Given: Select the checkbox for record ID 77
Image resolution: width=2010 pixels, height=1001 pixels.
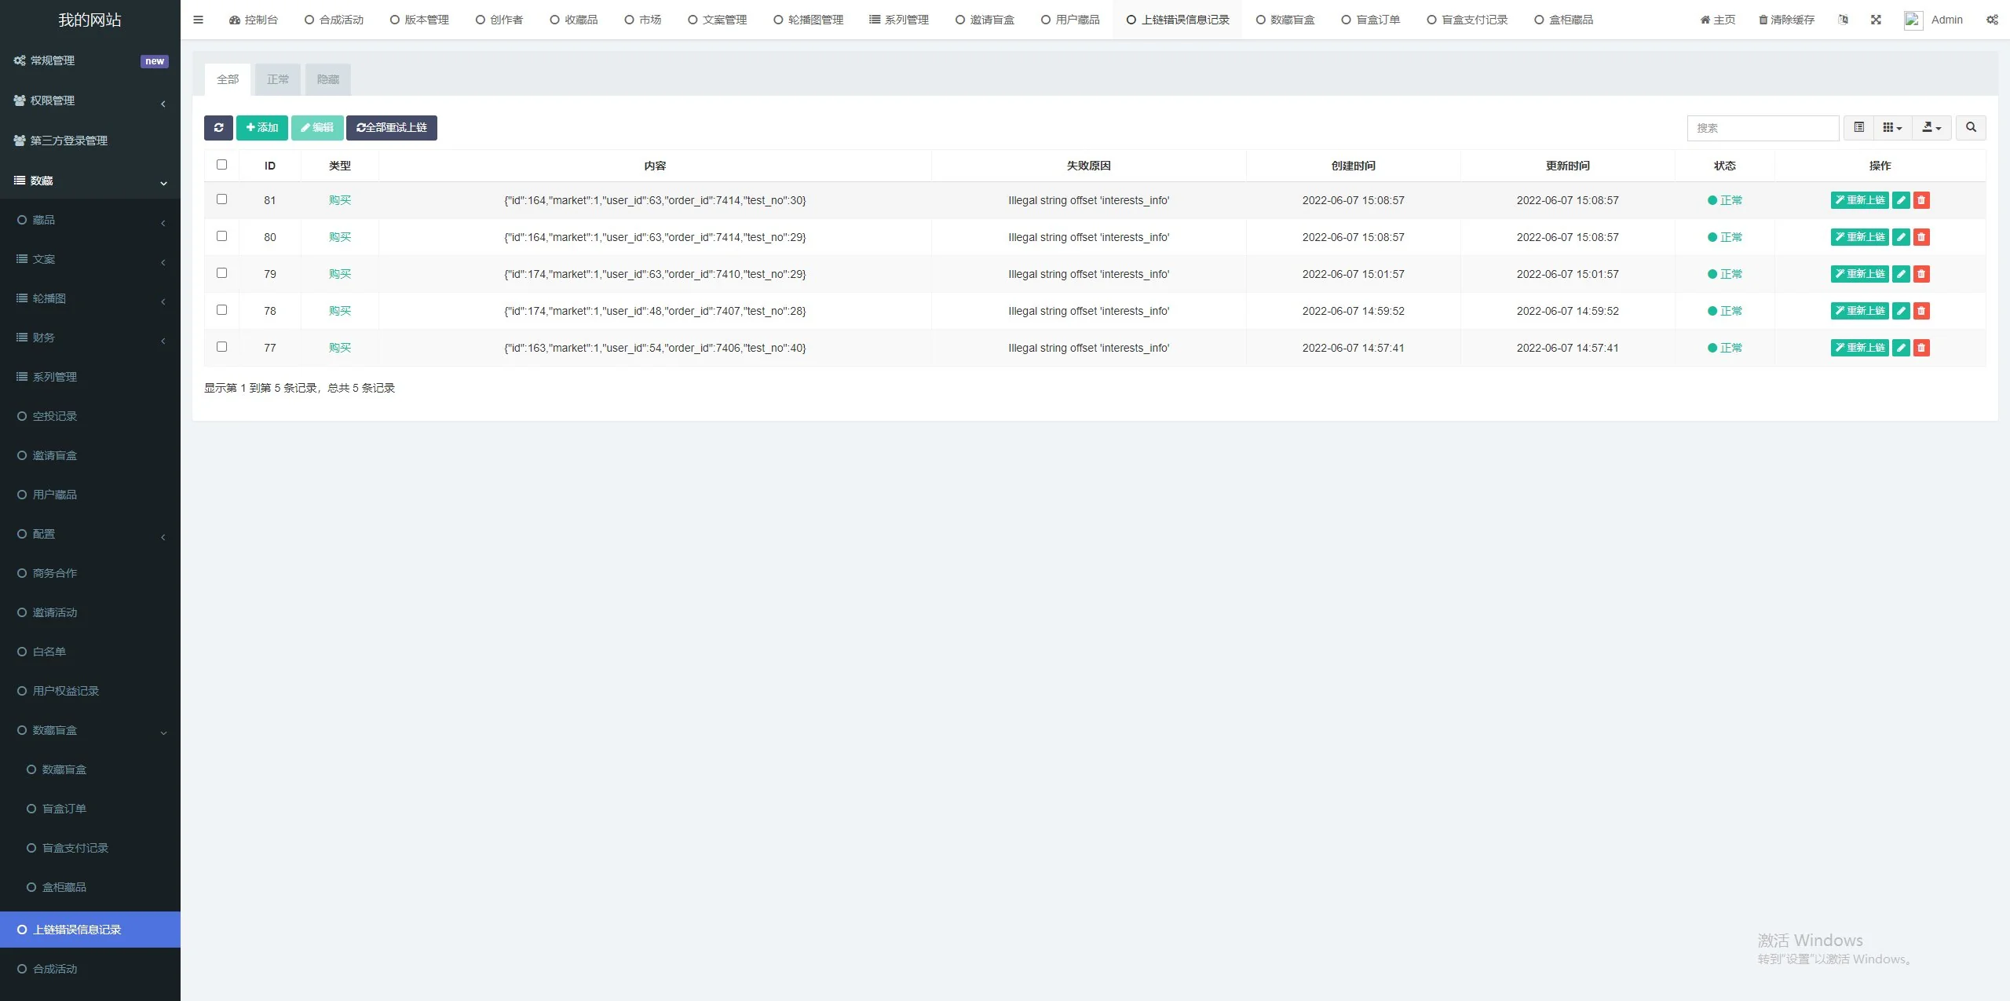Looking at the screenshot, I should (221, 347).
